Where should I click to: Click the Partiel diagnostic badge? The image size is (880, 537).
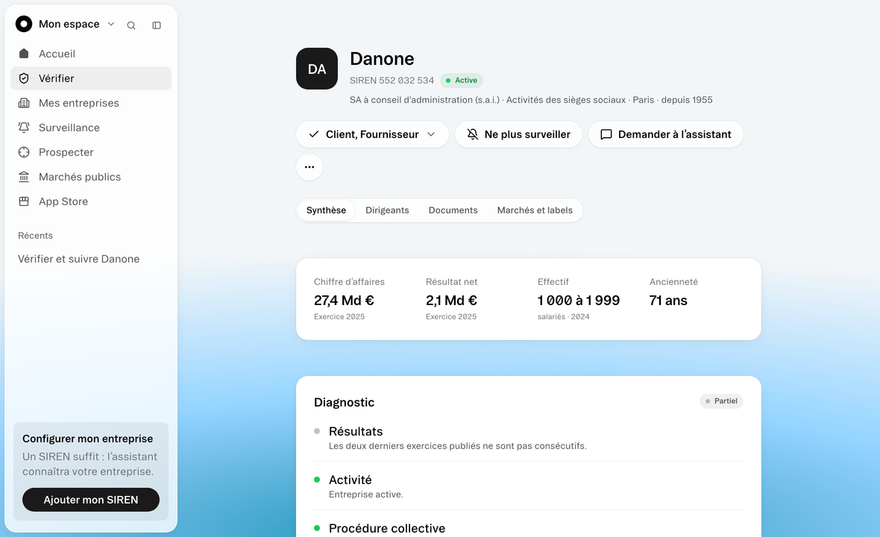tap(721, 401)
